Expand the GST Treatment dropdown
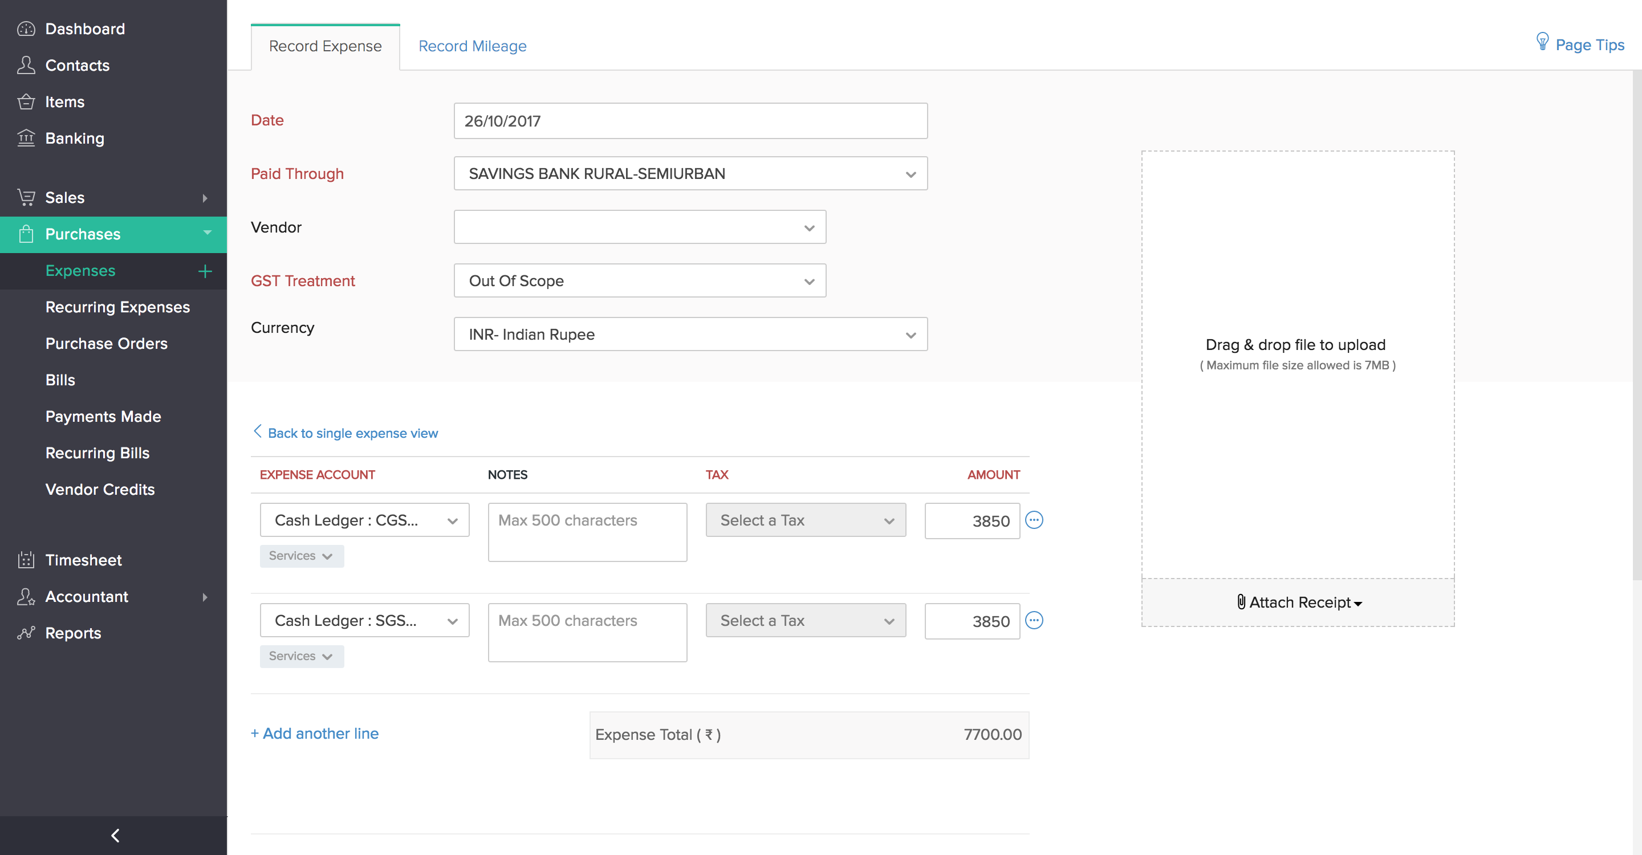The height and width of the screenshot is (855, 1642). pos(639,281)
